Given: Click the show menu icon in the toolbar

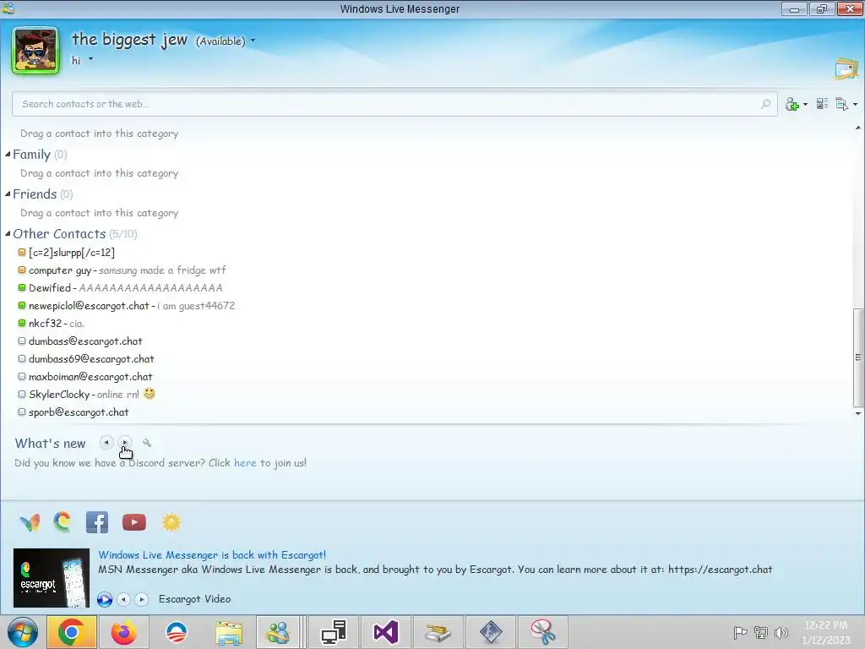Looking at the screenshot, I should coord(842,104).
